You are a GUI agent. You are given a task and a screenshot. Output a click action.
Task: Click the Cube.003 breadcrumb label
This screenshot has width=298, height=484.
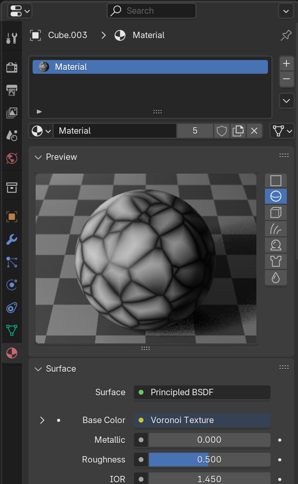coord(67,35)
